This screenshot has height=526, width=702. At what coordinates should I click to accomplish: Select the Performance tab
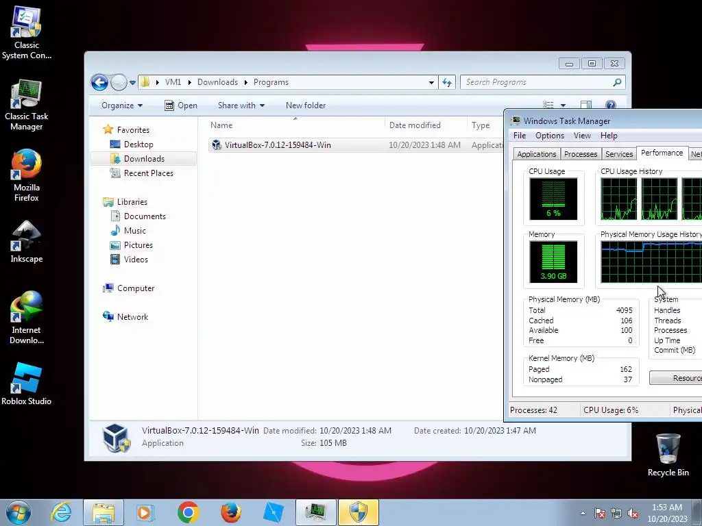662,153
